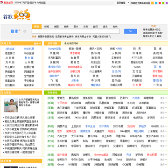Pick the blue theme color swatch
The image size is (168, 168).
(156, 3)
